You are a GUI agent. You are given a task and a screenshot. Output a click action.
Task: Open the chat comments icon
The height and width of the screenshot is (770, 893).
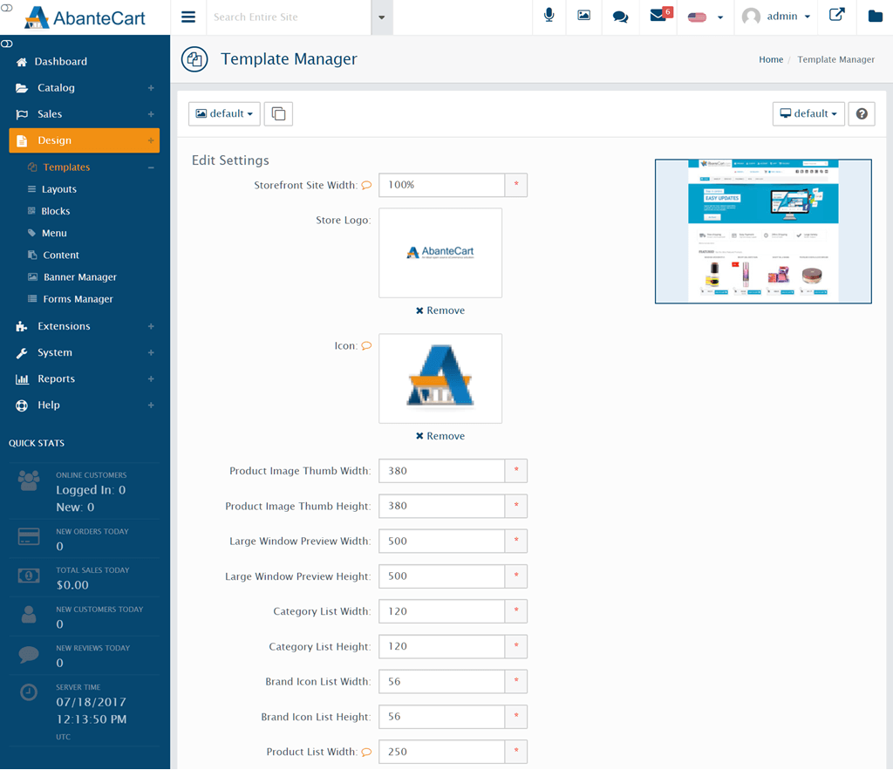[620, 17]
